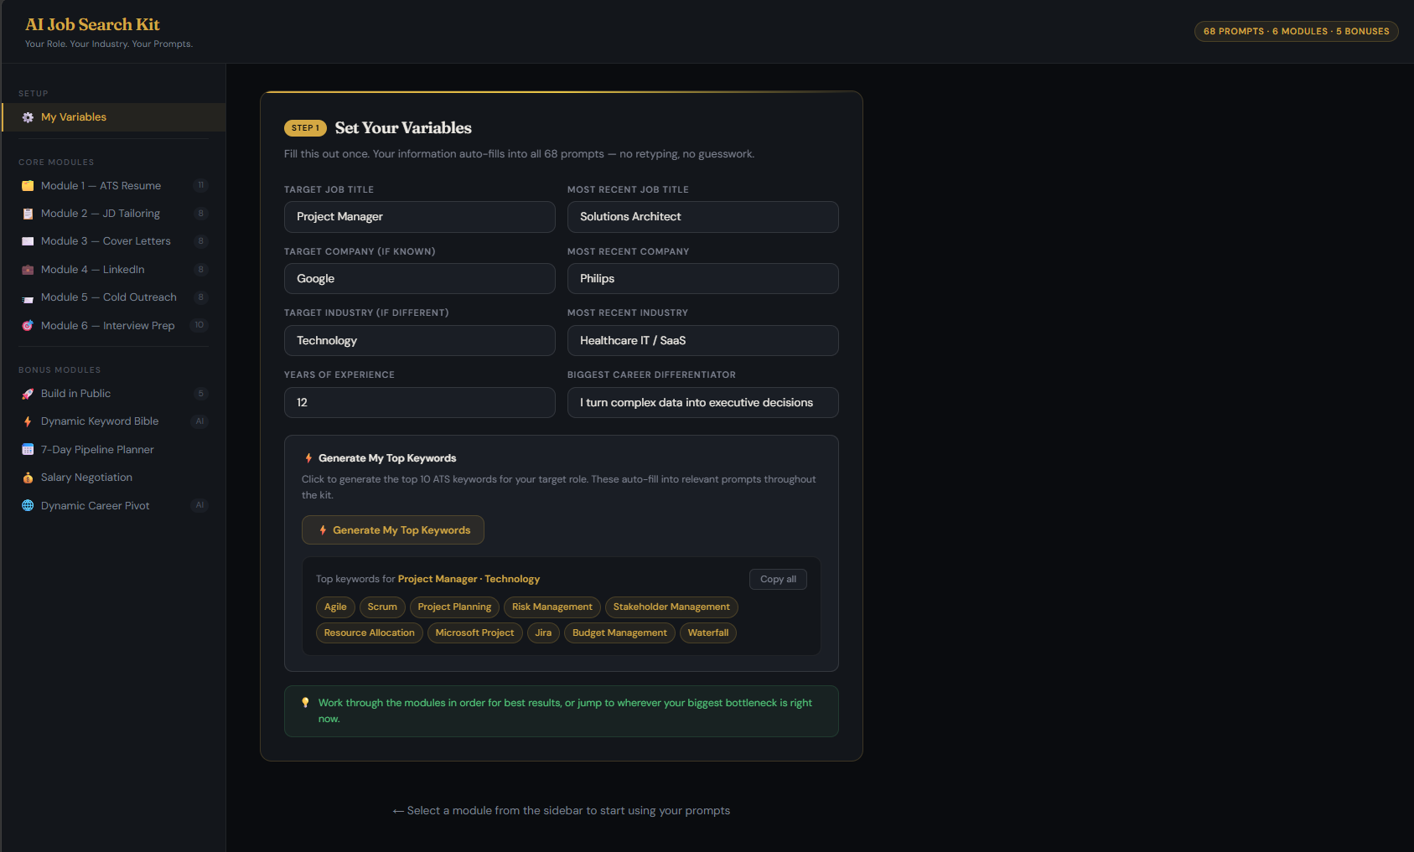The image size is (1414, 852).
Task: Open the Build in Public bonus module
Action: [113, 394]
